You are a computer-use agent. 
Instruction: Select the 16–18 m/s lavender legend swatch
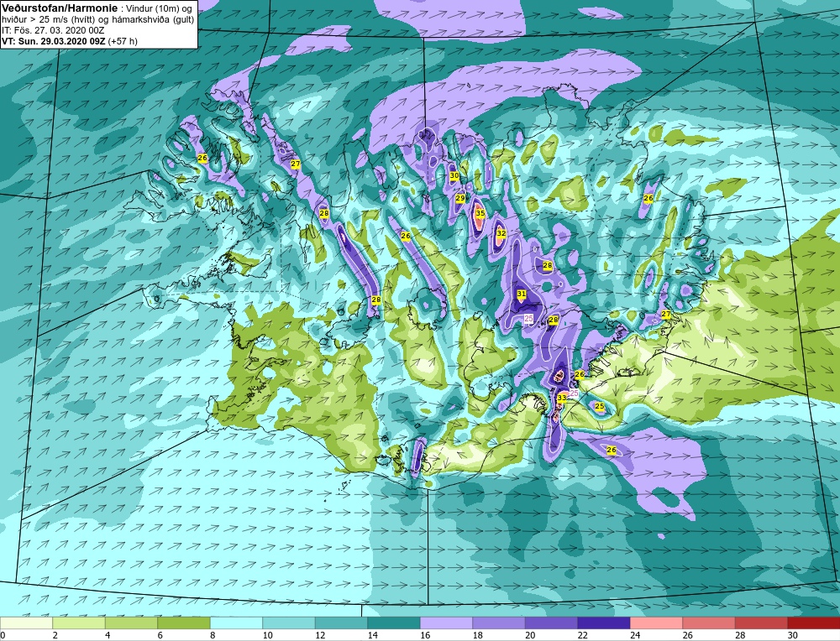pos(446,623)
